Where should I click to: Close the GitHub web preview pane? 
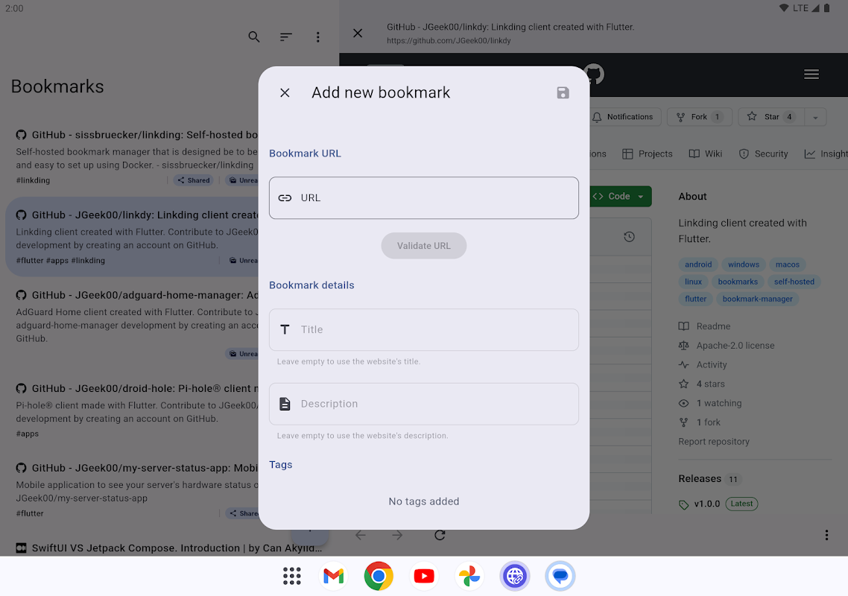[358, 34]
